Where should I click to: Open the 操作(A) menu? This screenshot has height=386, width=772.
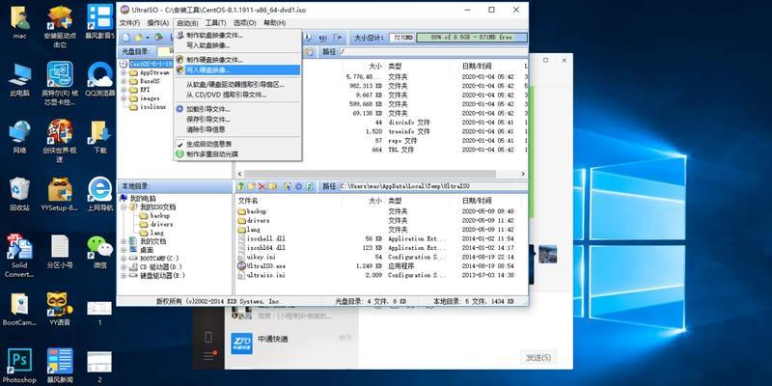(158, 23)
